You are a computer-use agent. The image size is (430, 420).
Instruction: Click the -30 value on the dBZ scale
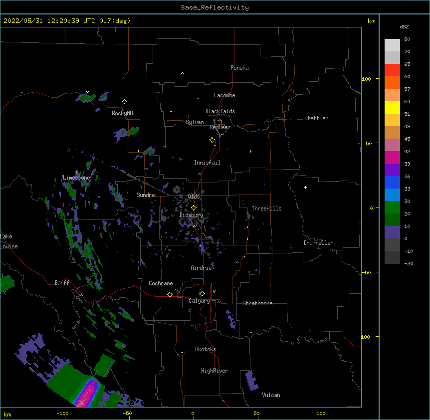[409, 263]
